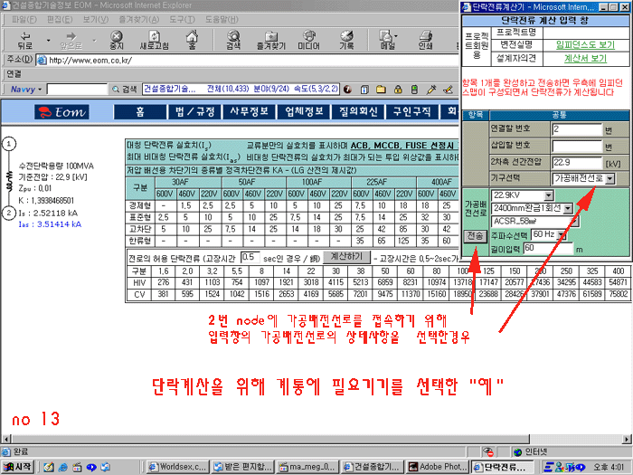Open the History (기록) toolbar icon
Screen dimensions: 633x475
(x=346, y=40)
